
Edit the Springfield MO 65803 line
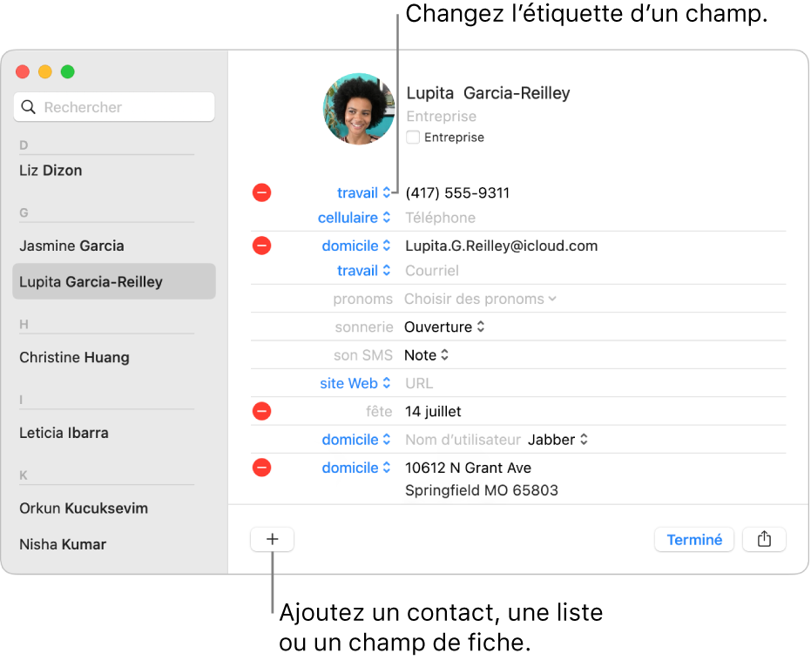[x=482, y=490]
